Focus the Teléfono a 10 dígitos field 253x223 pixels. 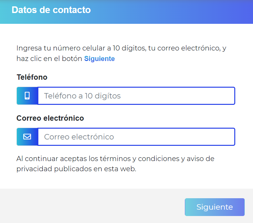click(x=136, y=96)
